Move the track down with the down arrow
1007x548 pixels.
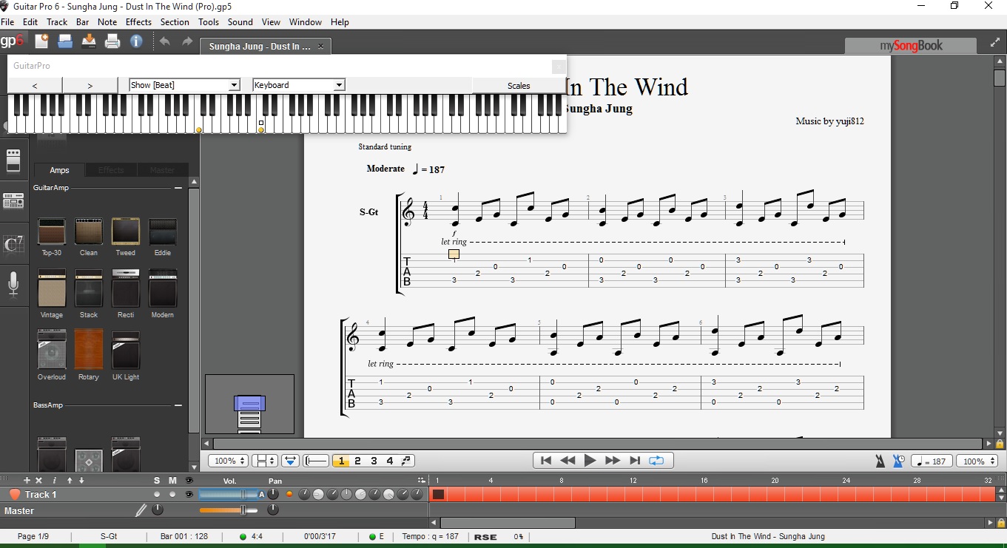(x=81, y=481)
